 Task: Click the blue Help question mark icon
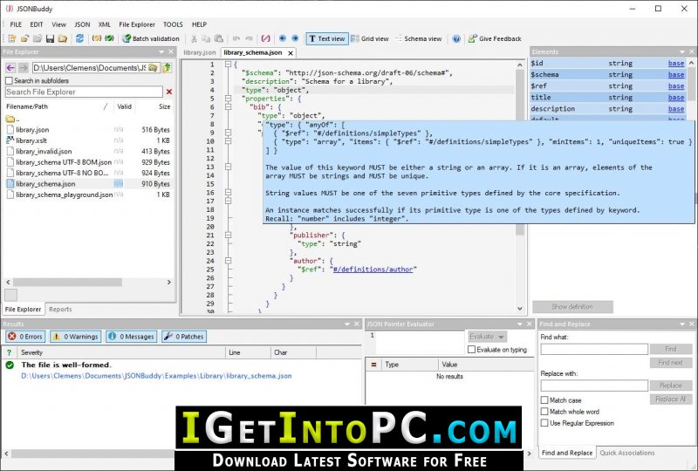coord(456,38)
